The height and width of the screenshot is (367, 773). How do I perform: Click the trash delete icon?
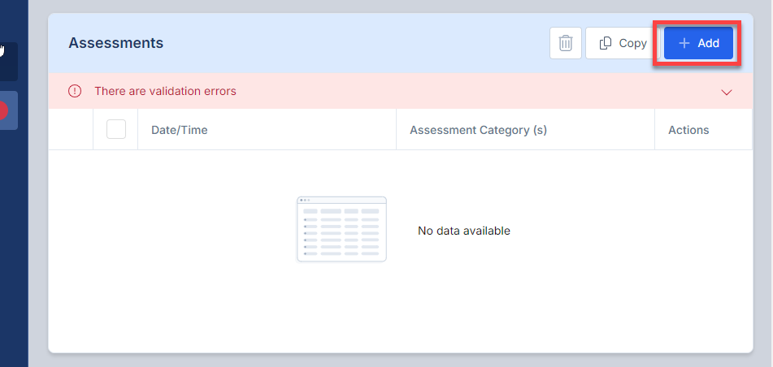pyautogui.click(x=566, y=44)
